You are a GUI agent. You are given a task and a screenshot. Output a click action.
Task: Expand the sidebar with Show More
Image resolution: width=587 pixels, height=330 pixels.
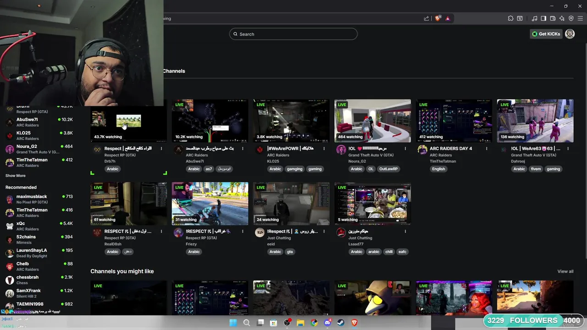16,176
